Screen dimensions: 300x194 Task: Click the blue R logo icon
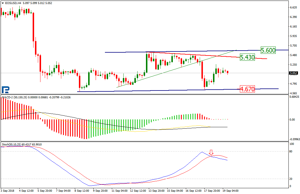[5, 89]
